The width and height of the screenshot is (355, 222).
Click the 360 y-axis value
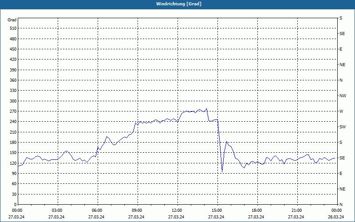[13, 80]
